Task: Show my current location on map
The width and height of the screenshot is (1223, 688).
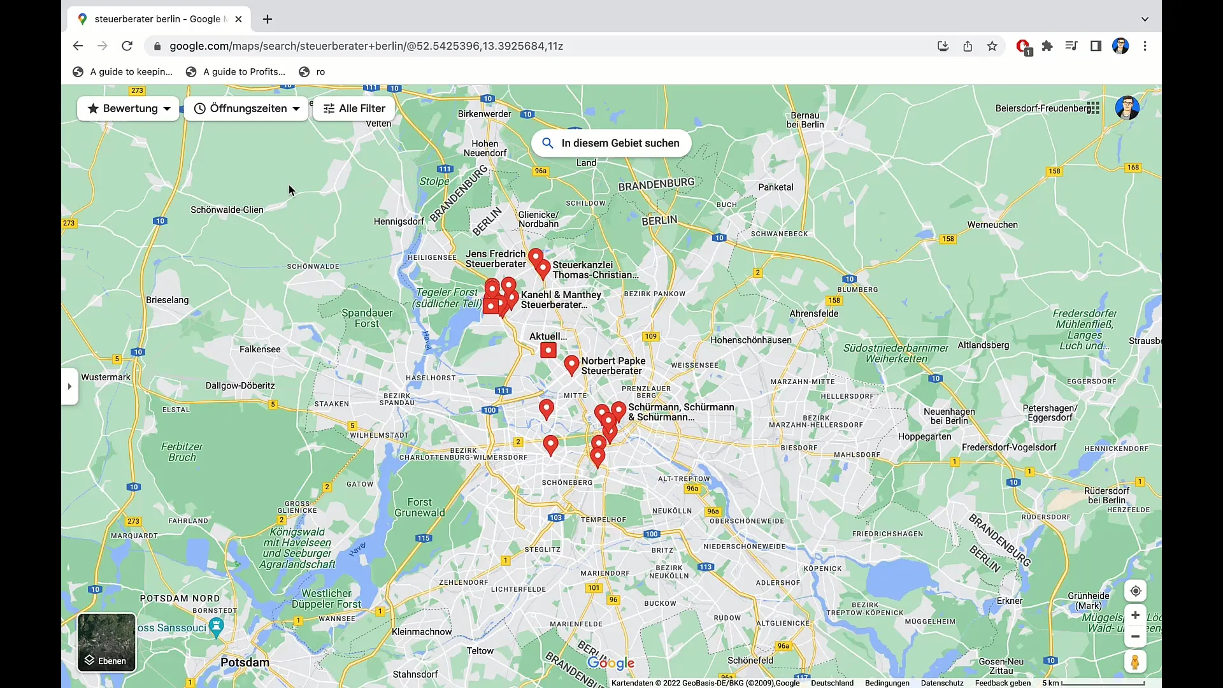Action: 1135,591
